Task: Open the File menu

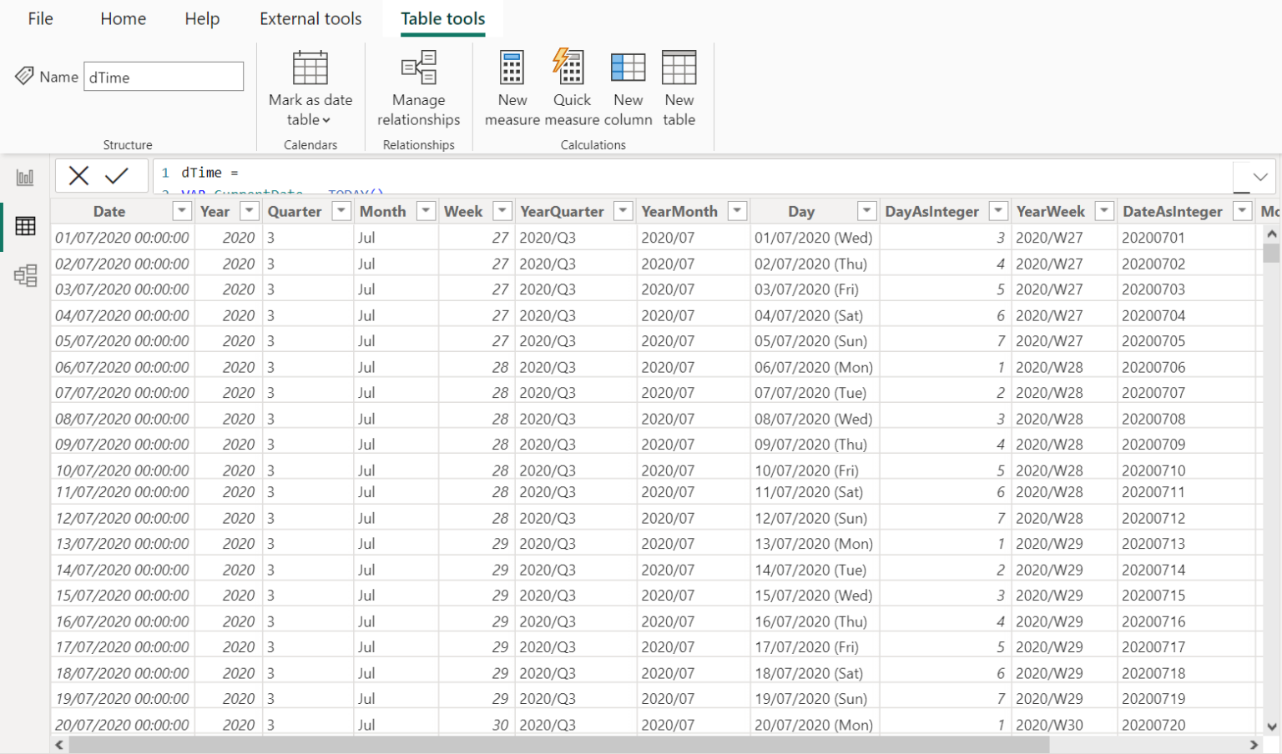Action: (40, 18)
